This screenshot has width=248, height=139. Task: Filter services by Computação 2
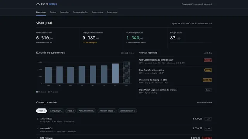(x=56, y=111)
